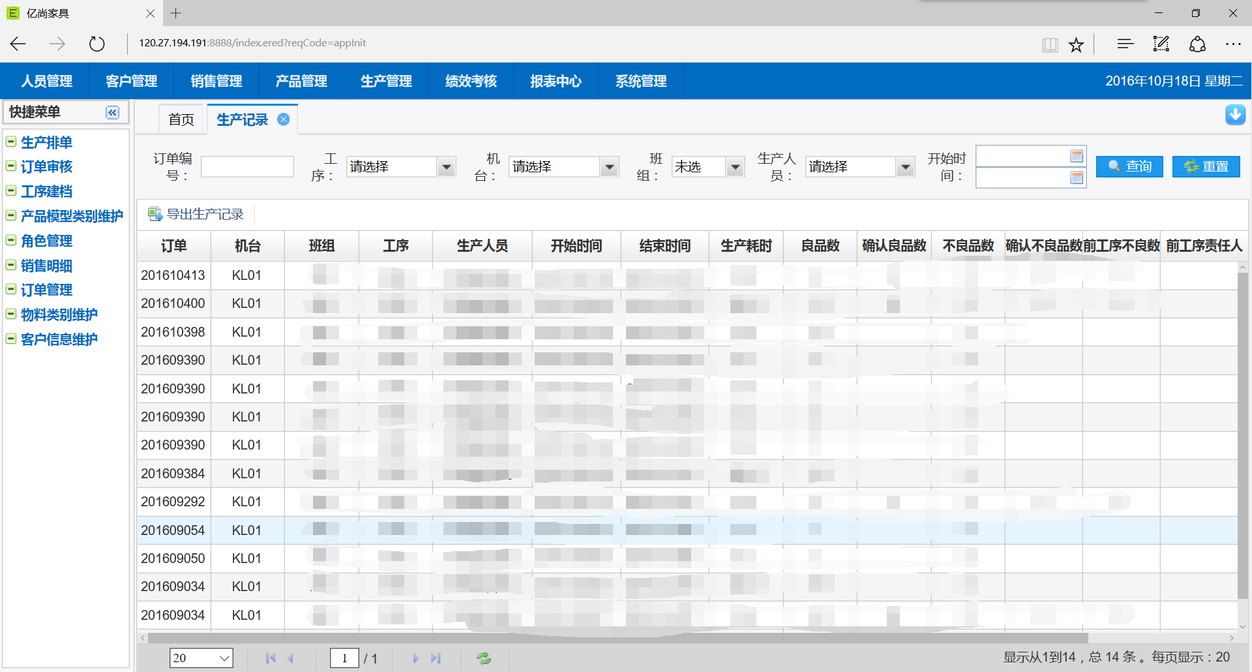Open the start date calendar picker
Viewport: 1252px width, 672px height.
click(1077, 156)
